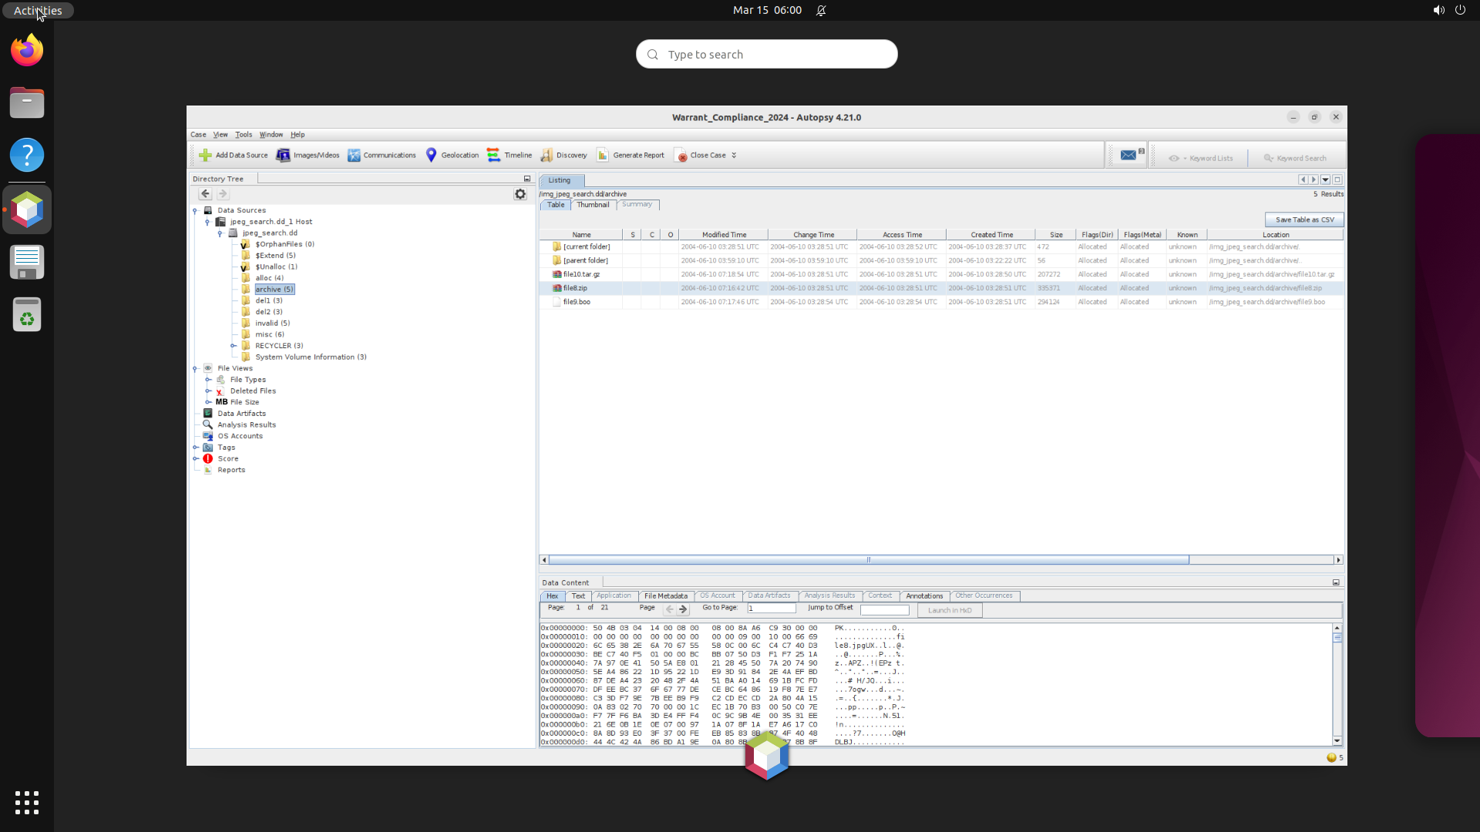The height and width of the screenshot is (832, 1480).
Task: Click Save Table as CSV button
Action: click(1303, 220)
